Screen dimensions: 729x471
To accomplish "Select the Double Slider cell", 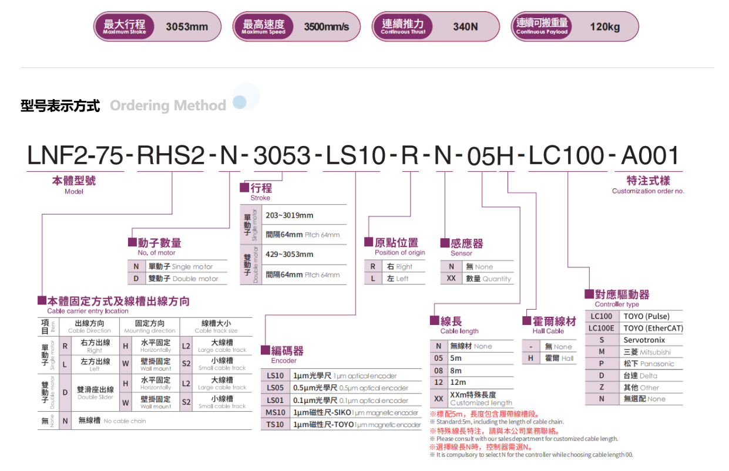I will coord(95,393).
